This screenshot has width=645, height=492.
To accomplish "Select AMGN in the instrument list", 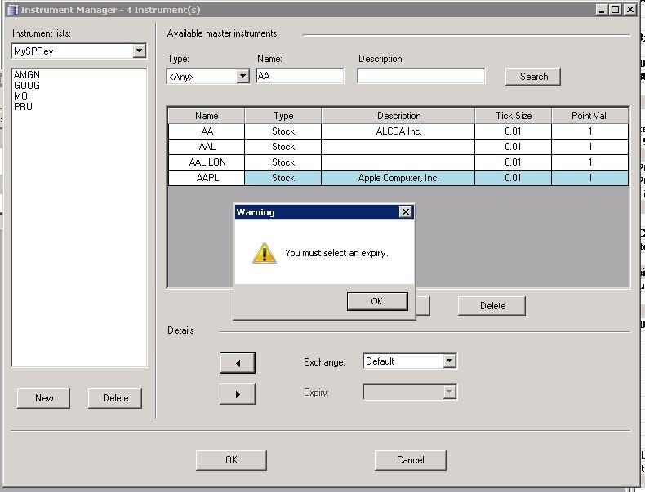I will [27, 75].
